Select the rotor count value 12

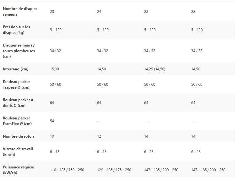[x=99, y=136]
